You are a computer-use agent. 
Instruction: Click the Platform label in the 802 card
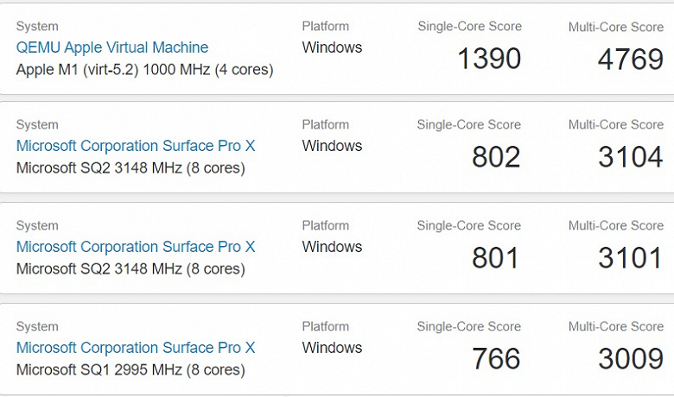pyautogui.click(x=326, y=125)
